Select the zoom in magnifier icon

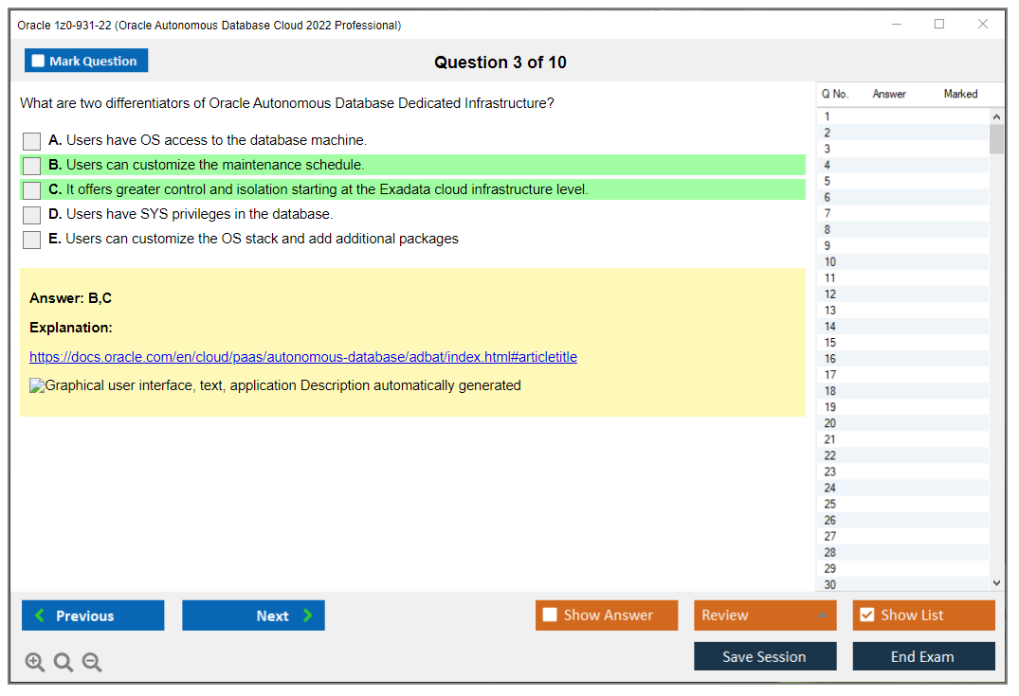35,662
